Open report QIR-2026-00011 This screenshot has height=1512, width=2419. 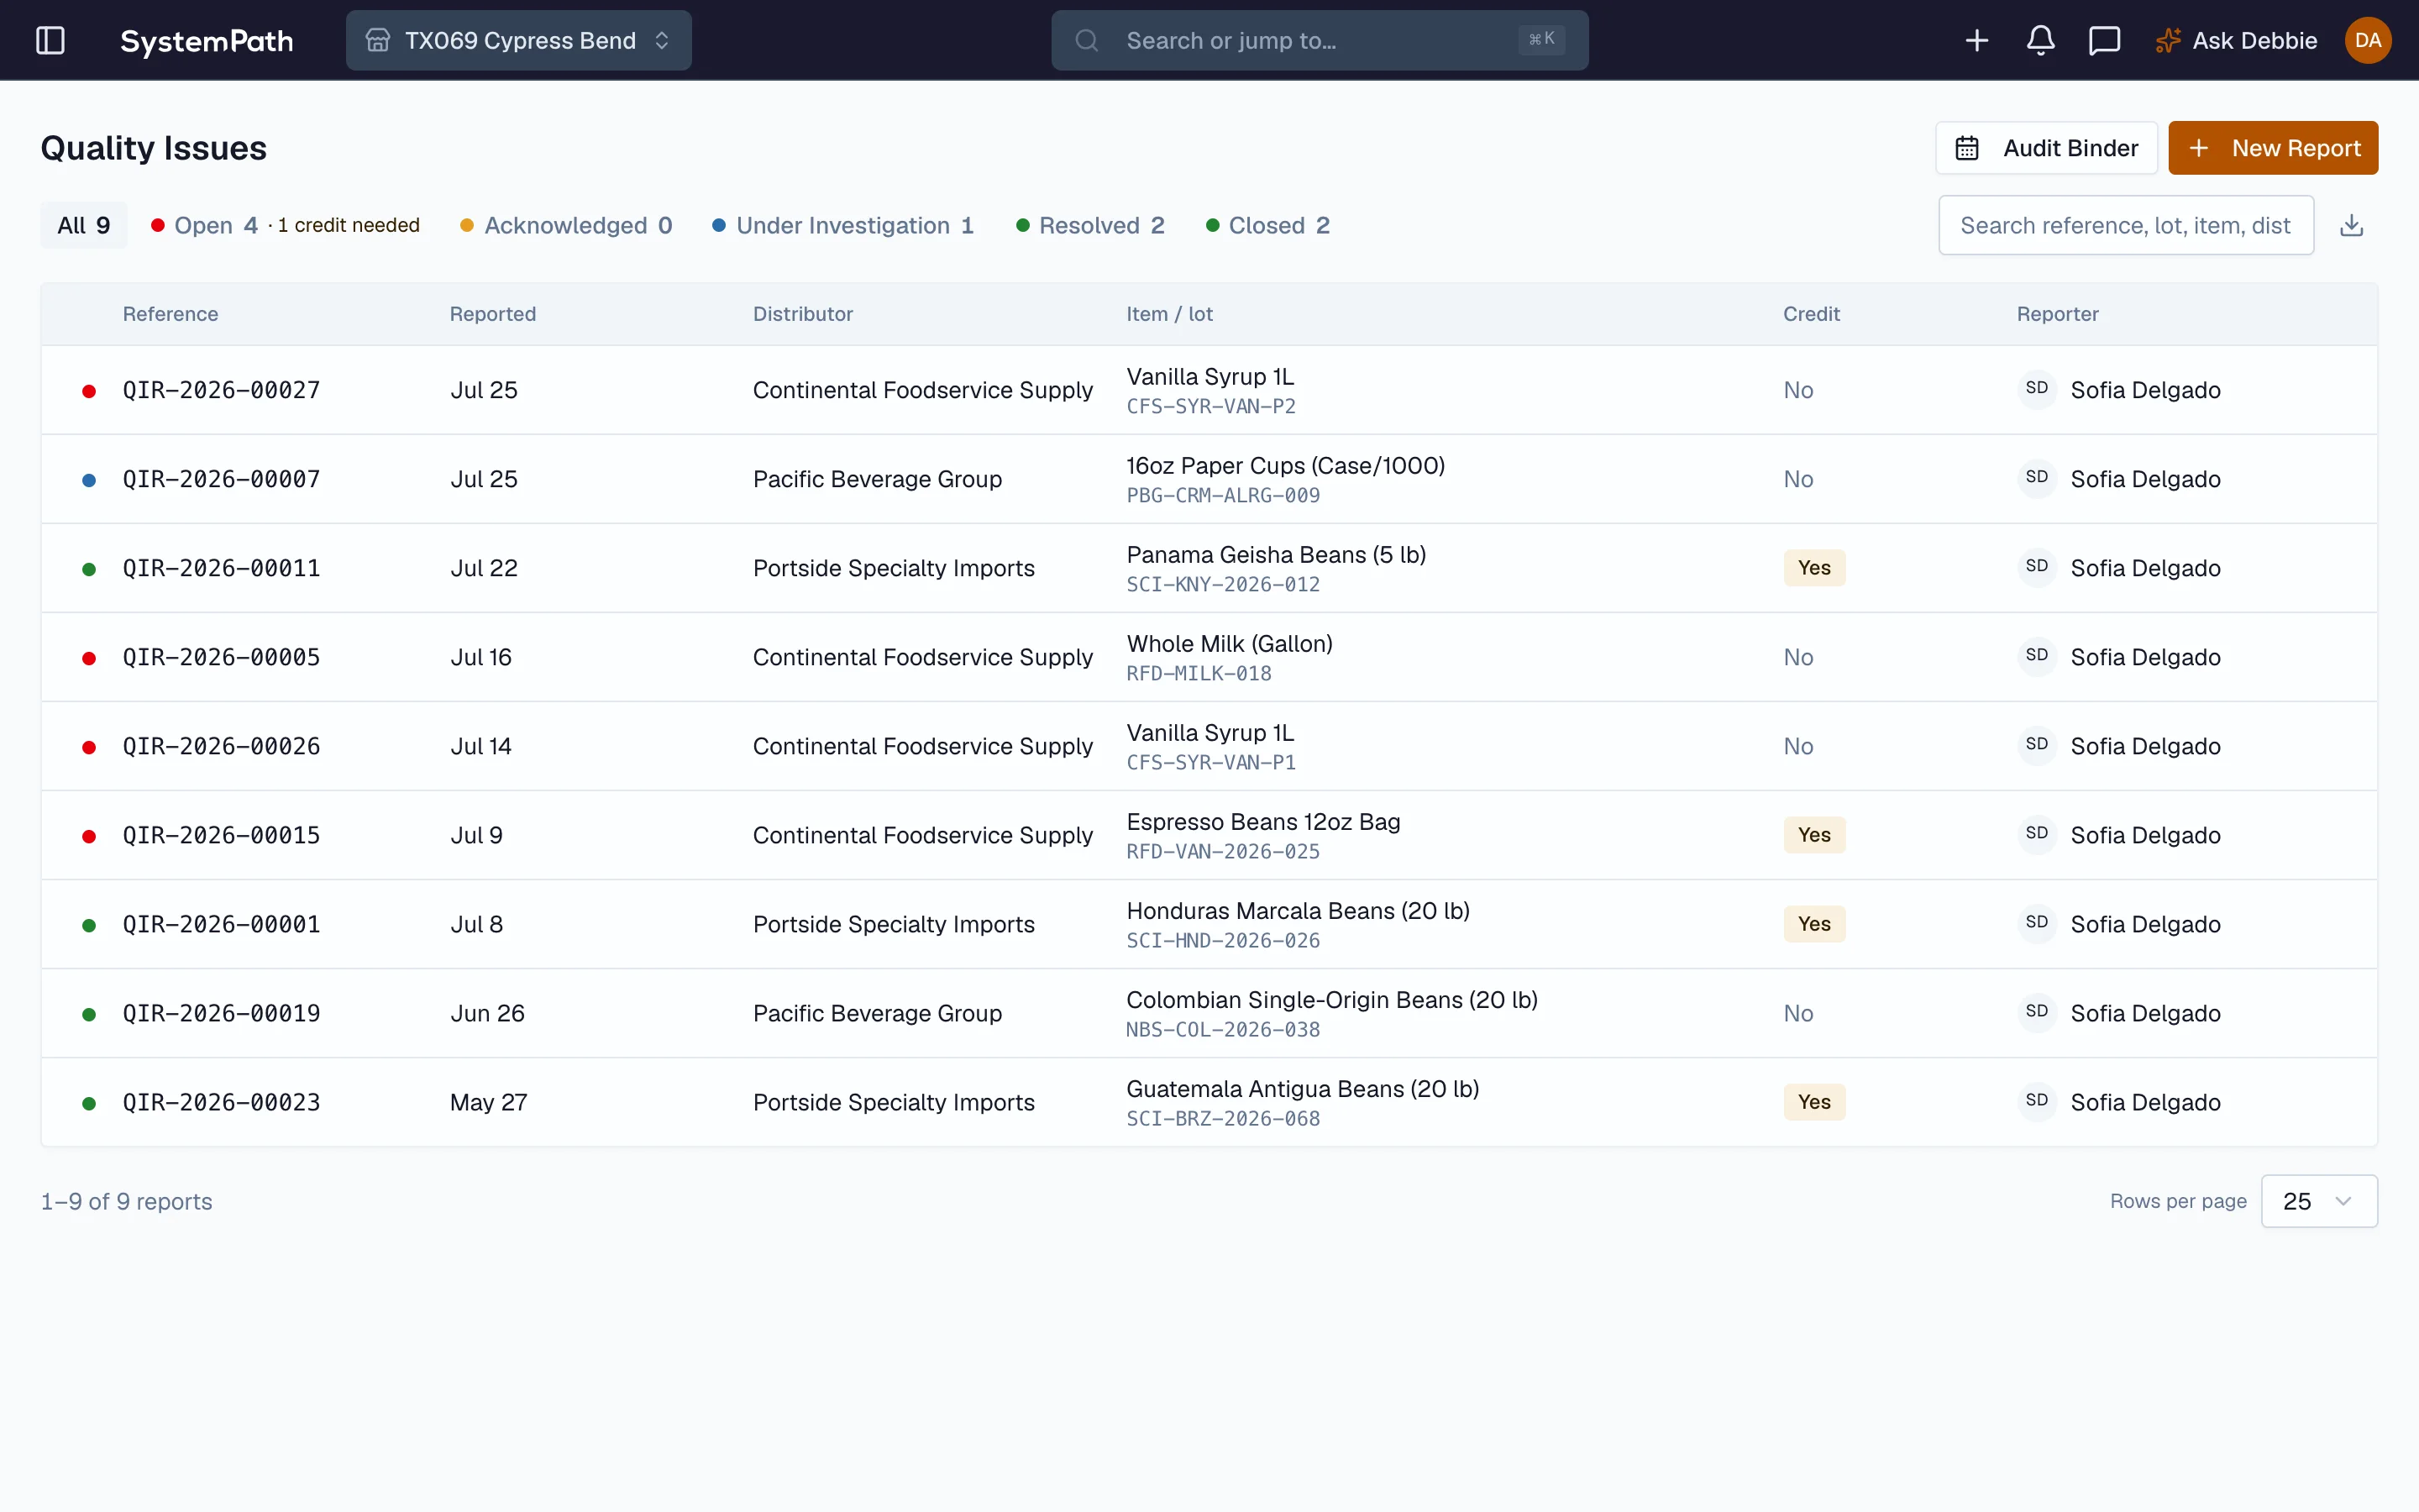point(221,568)
